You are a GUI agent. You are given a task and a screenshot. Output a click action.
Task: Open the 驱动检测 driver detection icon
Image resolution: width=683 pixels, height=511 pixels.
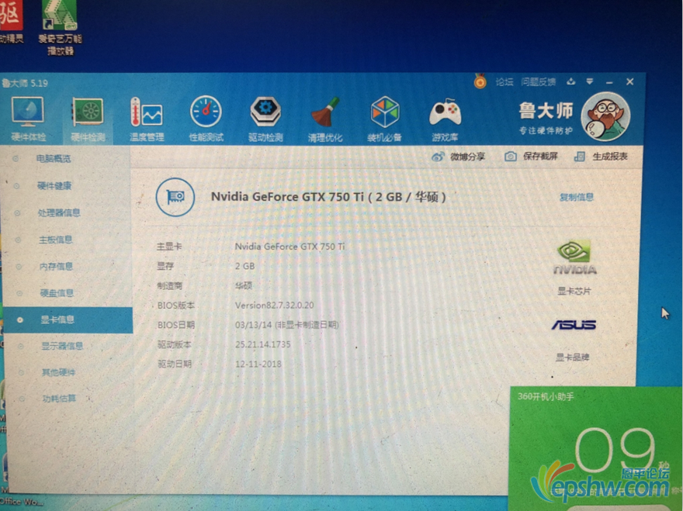[265, 119]
